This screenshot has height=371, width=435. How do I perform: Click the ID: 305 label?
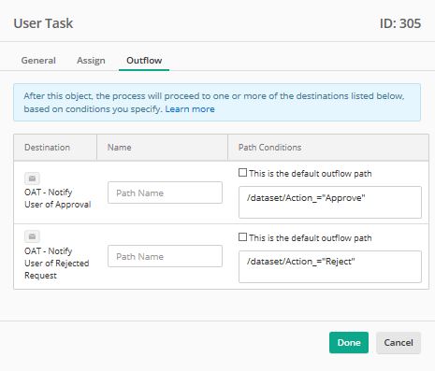click(x=400, y=23)
